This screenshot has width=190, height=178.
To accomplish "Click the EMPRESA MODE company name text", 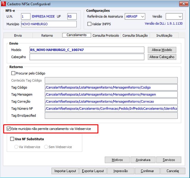I will point(43,16).
